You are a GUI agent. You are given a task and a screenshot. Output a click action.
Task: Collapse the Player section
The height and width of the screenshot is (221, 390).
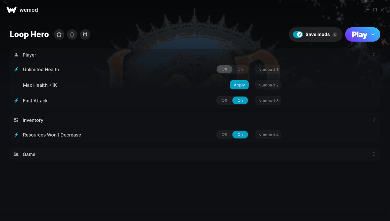pyautogui.click(x=374, y=55)
